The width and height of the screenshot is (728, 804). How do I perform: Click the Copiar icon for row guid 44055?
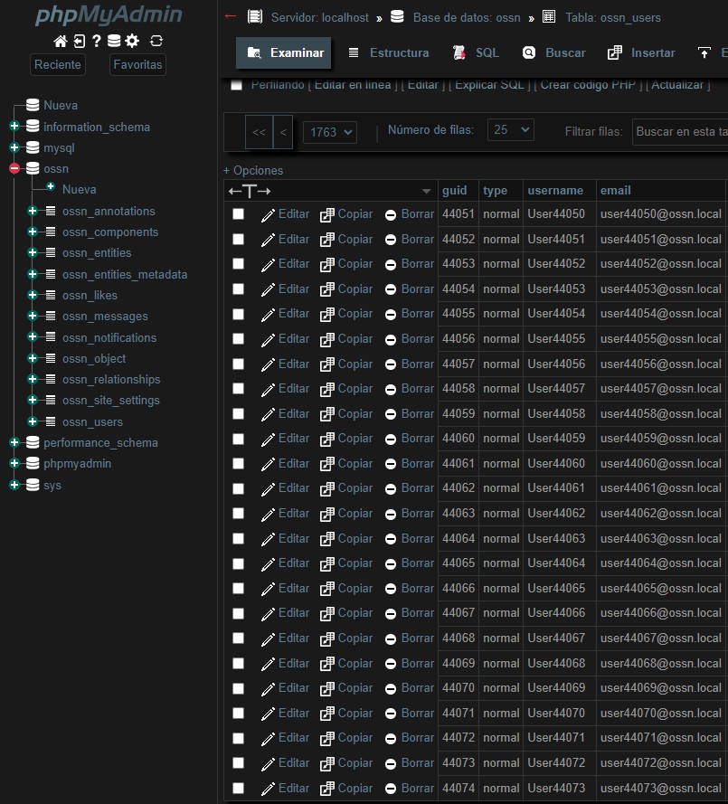327,314
